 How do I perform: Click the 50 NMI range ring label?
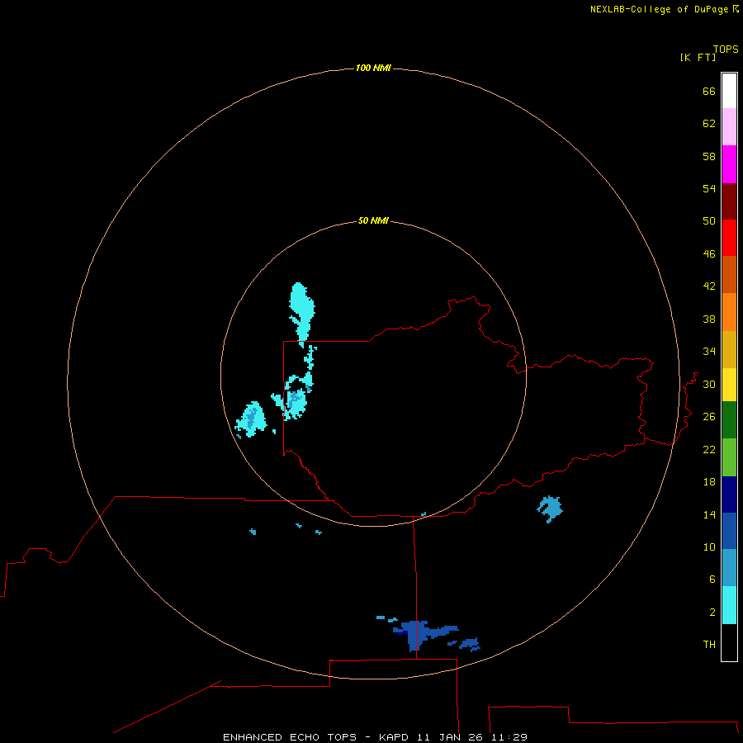(373, 220)
